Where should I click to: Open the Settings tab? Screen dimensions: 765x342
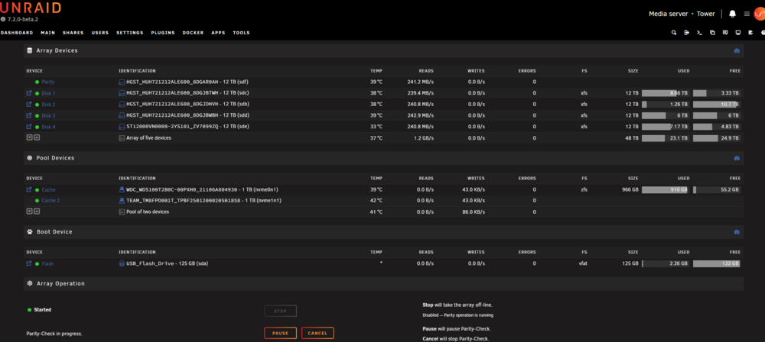130,33
